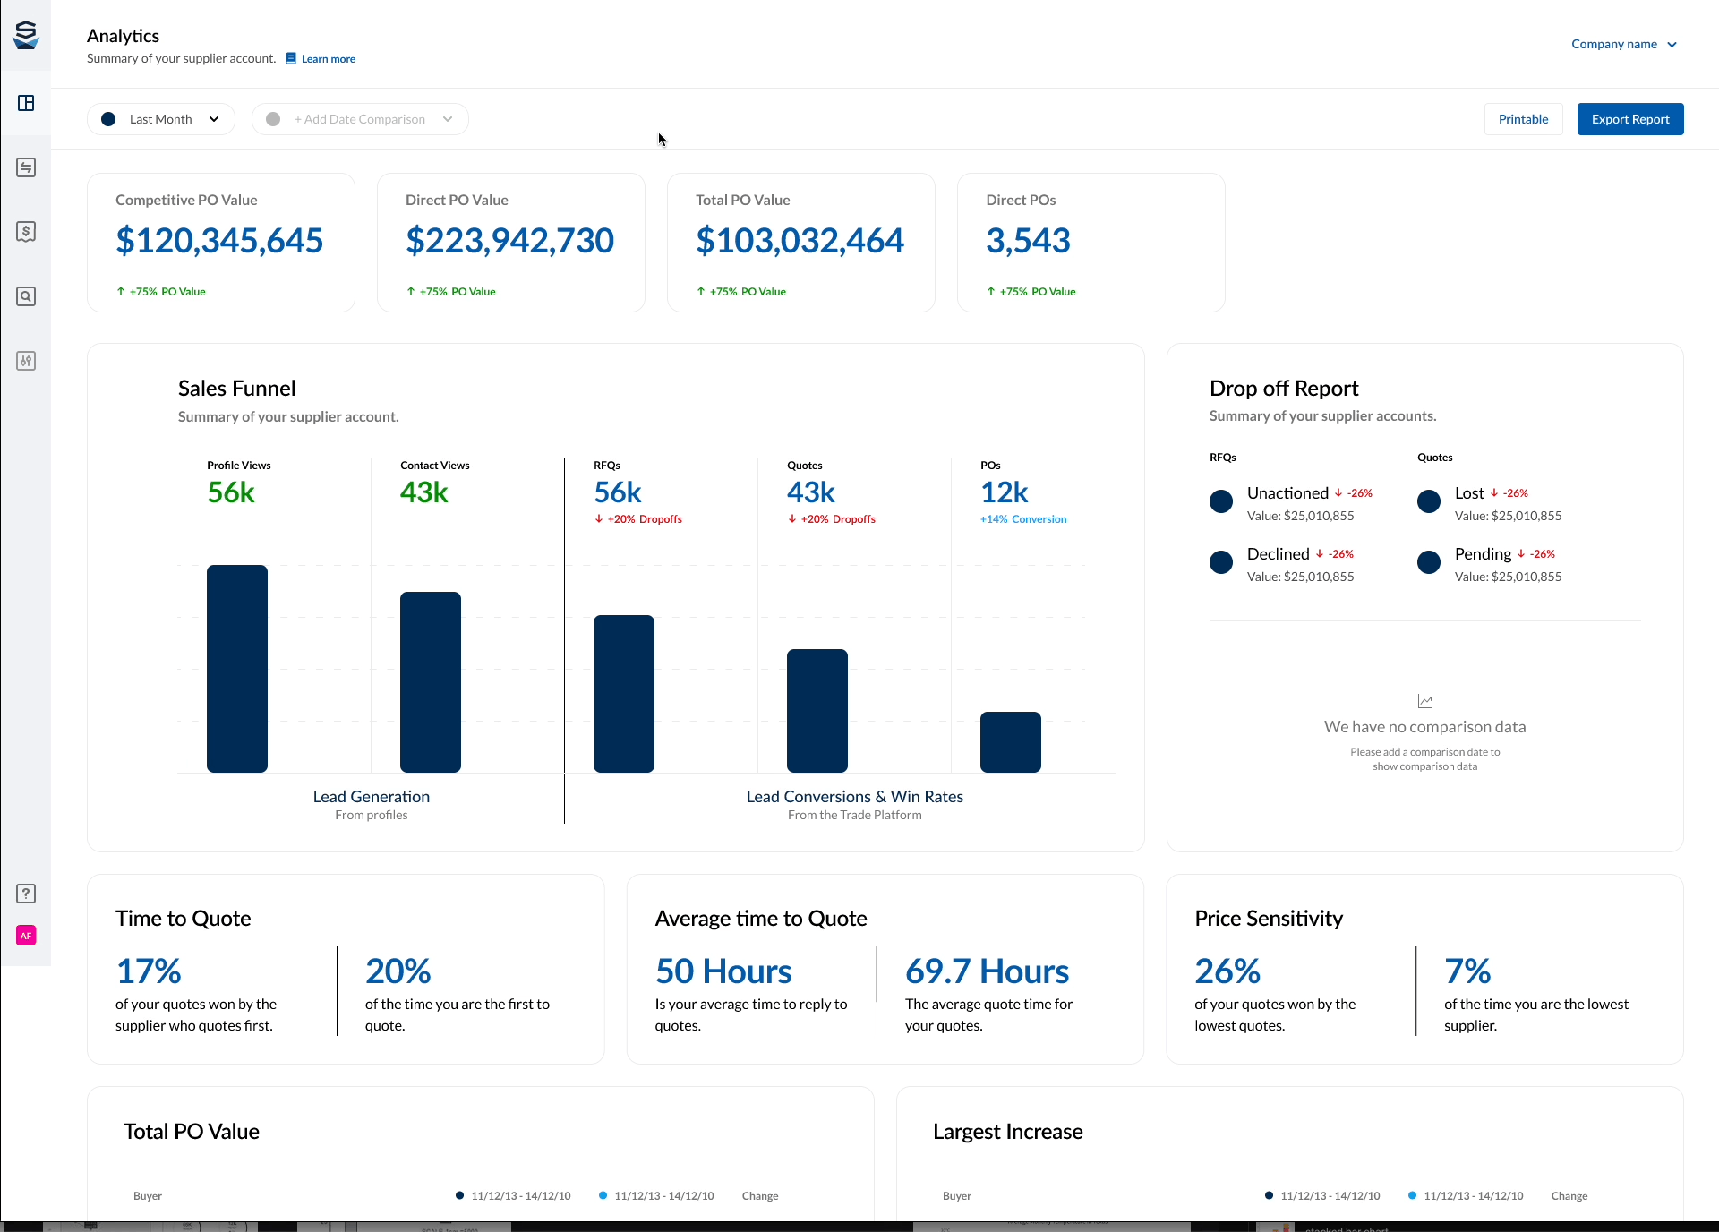
Task: Click the Profile Views funnel bar
Action: point(237,668)
